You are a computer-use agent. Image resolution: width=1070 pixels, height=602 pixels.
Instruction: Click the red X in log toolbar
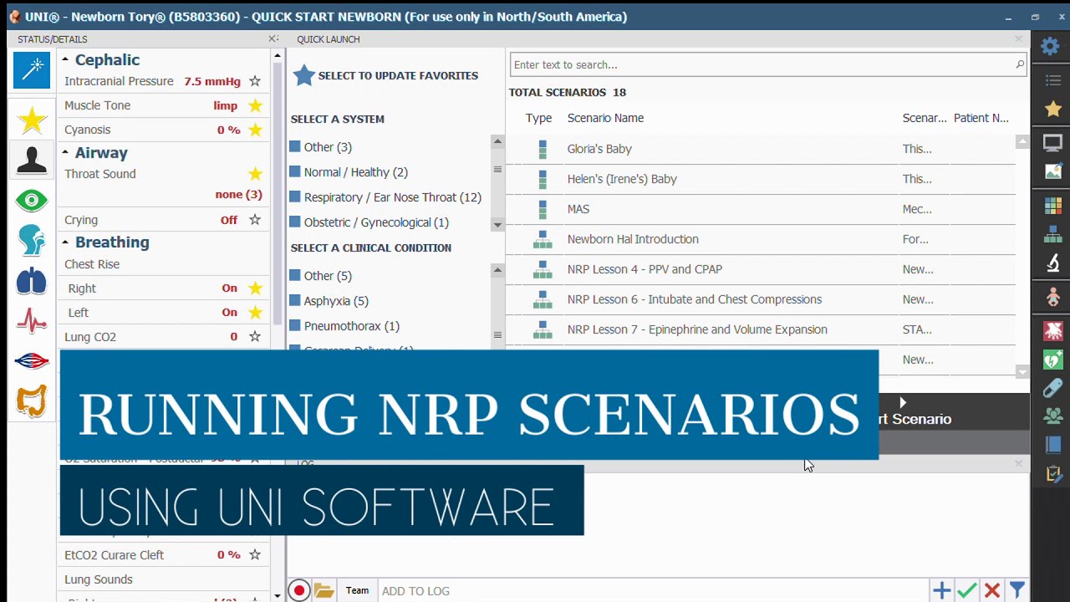[x=992, y=591]
